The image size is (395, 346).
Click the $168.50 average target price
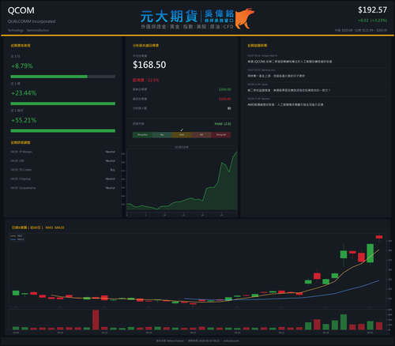(x=149, y=65)
